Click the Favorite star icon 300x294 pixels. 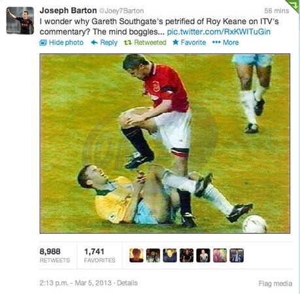[176, 42]
